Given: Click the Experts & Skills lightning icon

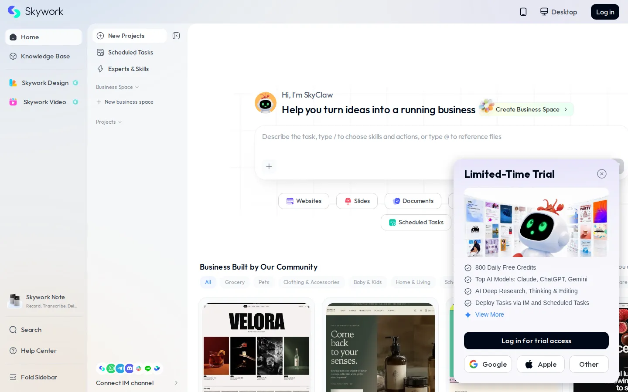Looking at the screenshot, I should point(100,69).
